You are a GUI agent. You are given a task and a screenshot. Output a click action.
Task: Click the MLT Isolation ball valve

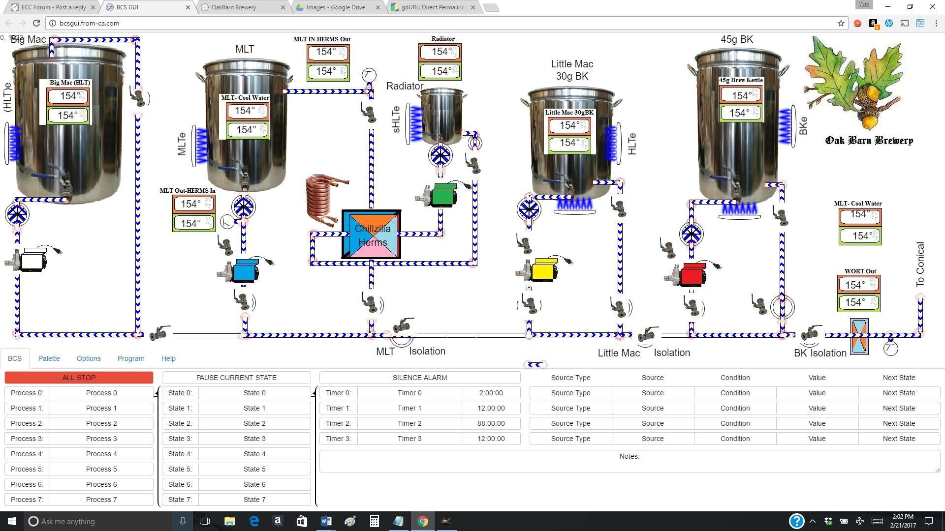[403, 325]
